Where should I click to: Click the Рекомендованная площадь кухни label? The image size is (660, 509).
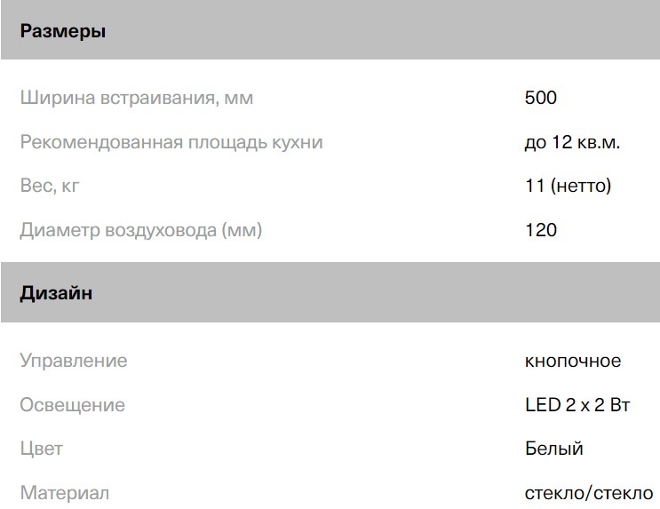point(171,142)
